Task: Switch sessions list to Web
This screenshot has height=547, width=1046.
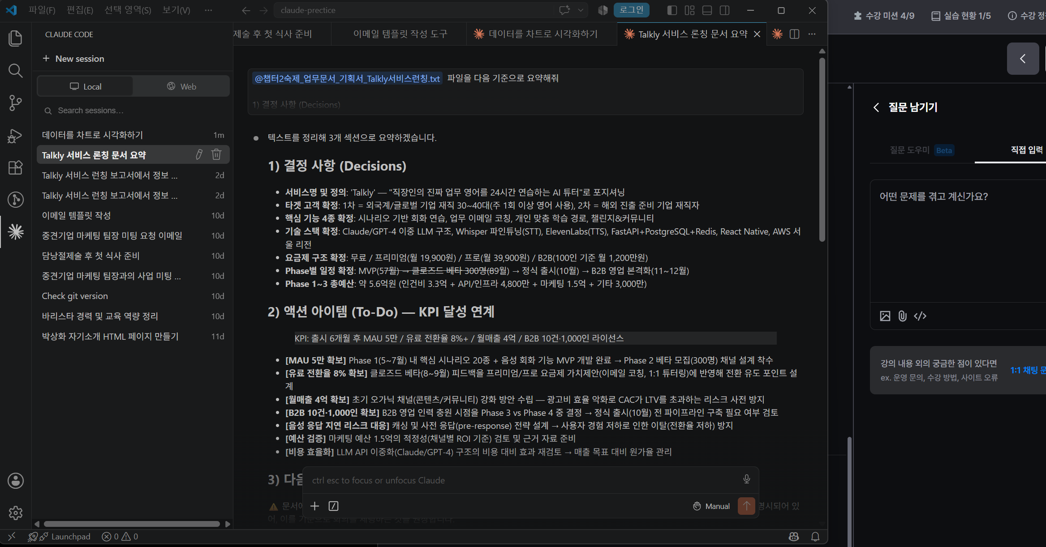Action: pos(181,86)
